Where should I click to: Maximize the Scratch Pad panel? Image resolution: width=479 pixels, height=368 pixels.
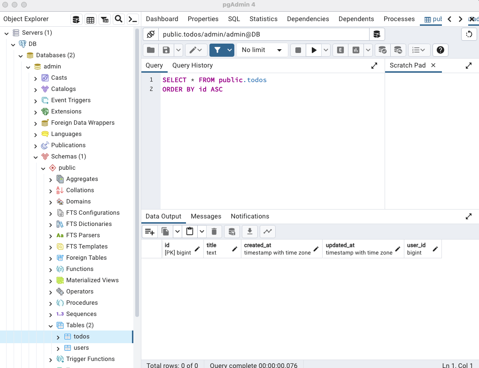(x=469, y=66)
